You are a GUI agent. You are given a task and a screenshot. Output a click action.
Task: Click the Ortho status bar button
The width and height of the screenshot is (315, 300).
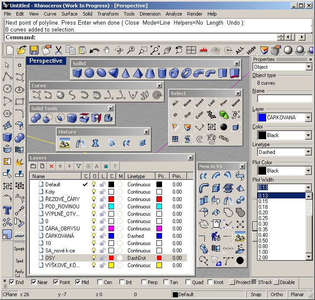277,294
